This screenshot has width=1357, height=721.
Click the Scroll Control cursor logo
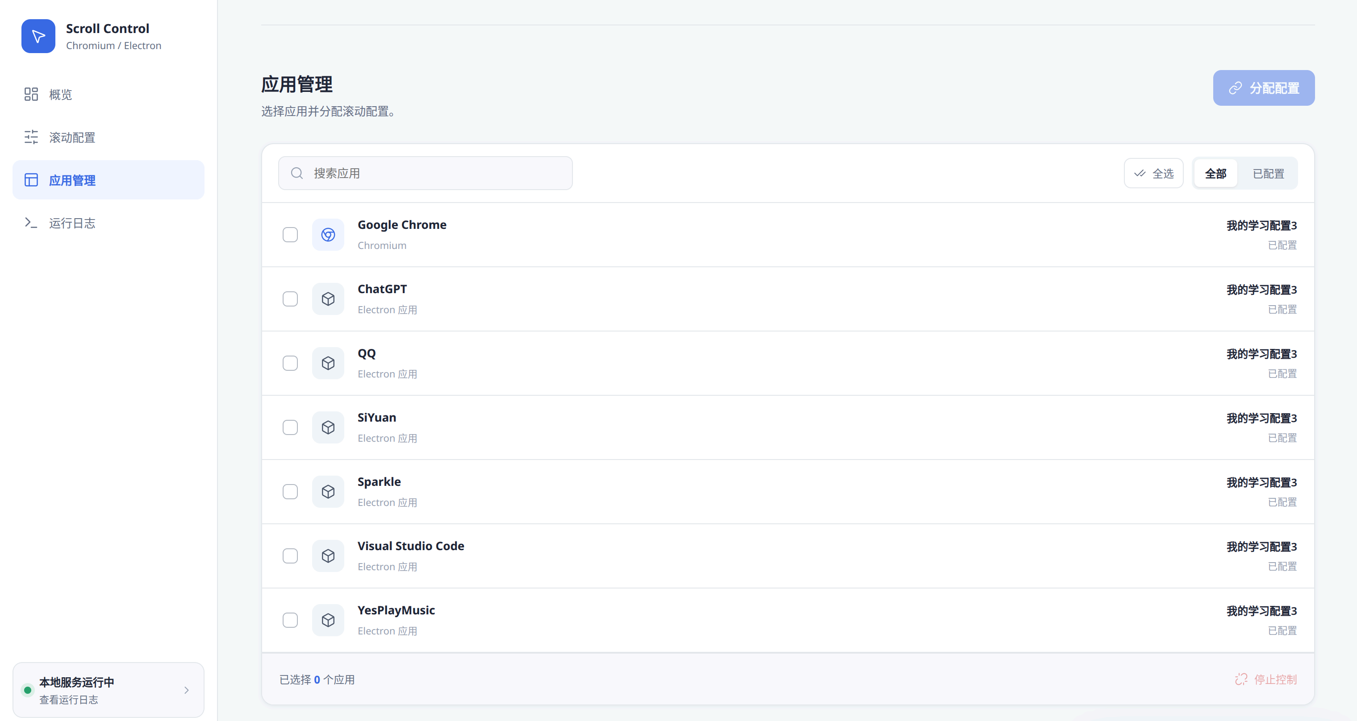coord(38,36)
